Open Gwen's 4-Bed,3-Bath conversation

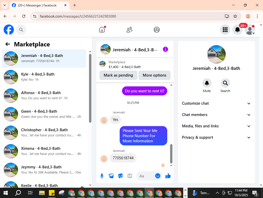pyautogui.click(x=44, y=114)
